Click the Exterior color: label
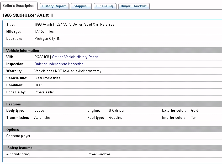Screen dimensions: 222x164 coord(174,110)
